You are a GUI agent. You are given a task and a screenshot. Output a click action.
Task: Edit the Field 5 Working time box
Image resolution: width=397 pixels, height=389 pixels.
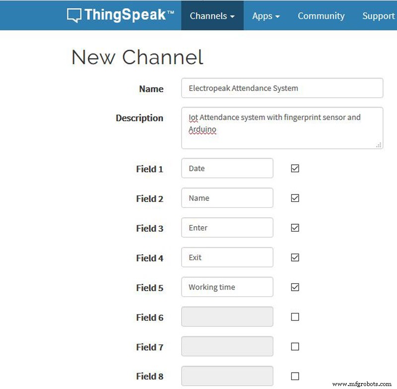(227, 287)
